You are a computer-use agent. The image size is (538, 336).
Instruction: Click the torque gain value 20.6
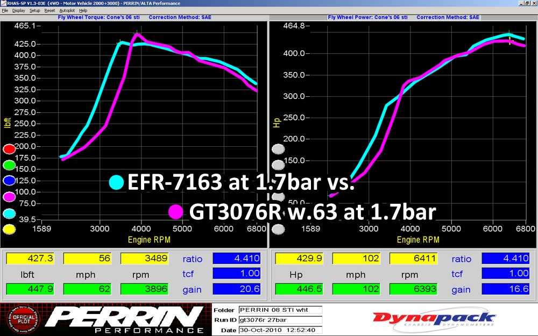pos(237,289)
